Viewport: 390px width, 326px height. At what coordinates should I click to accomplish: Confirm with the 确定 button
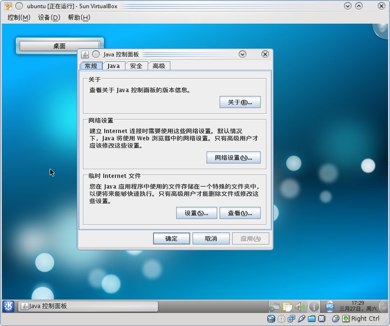point(171,239)
